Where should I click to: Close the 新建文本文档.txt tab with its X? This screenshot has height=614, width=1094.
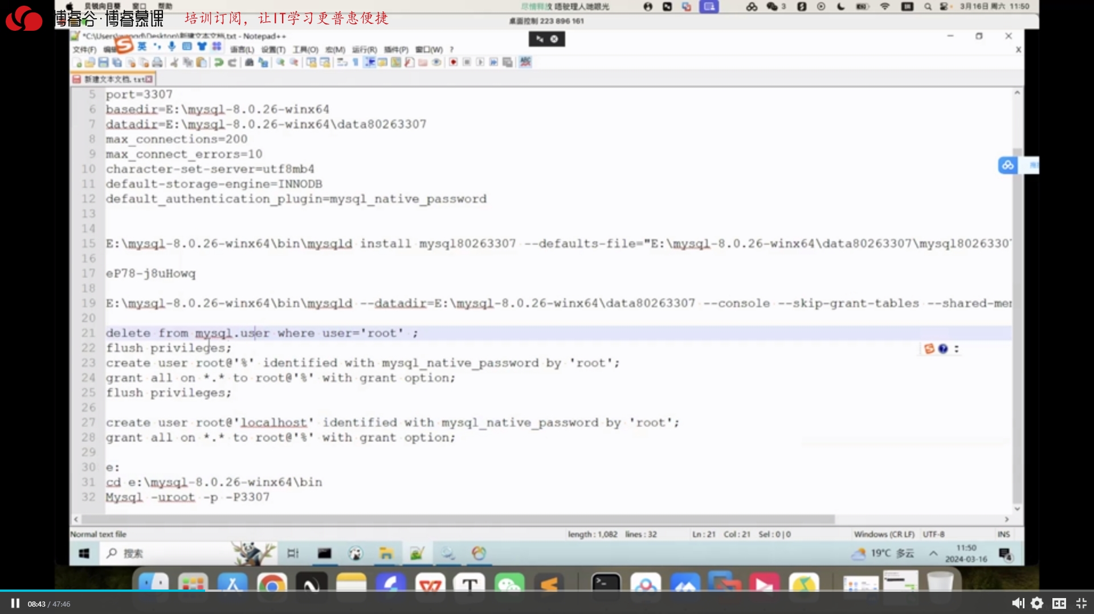pyautogui.click(x=149, y=79)
